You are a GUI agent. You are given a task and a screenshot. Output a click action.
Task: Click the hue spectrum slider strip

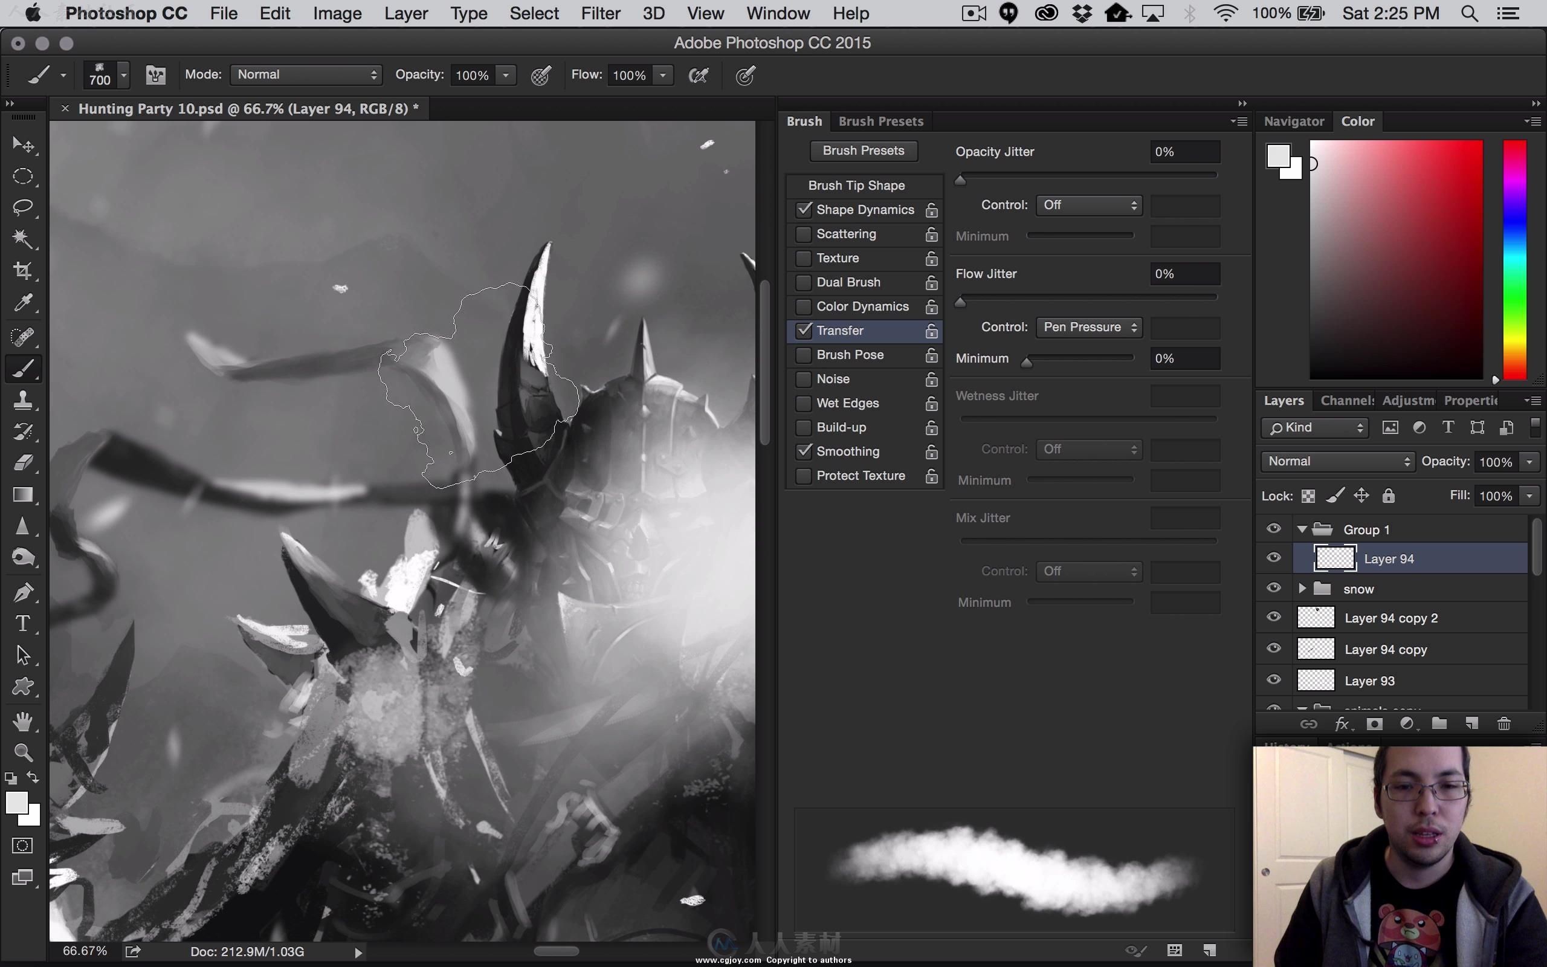point(1514,260)
